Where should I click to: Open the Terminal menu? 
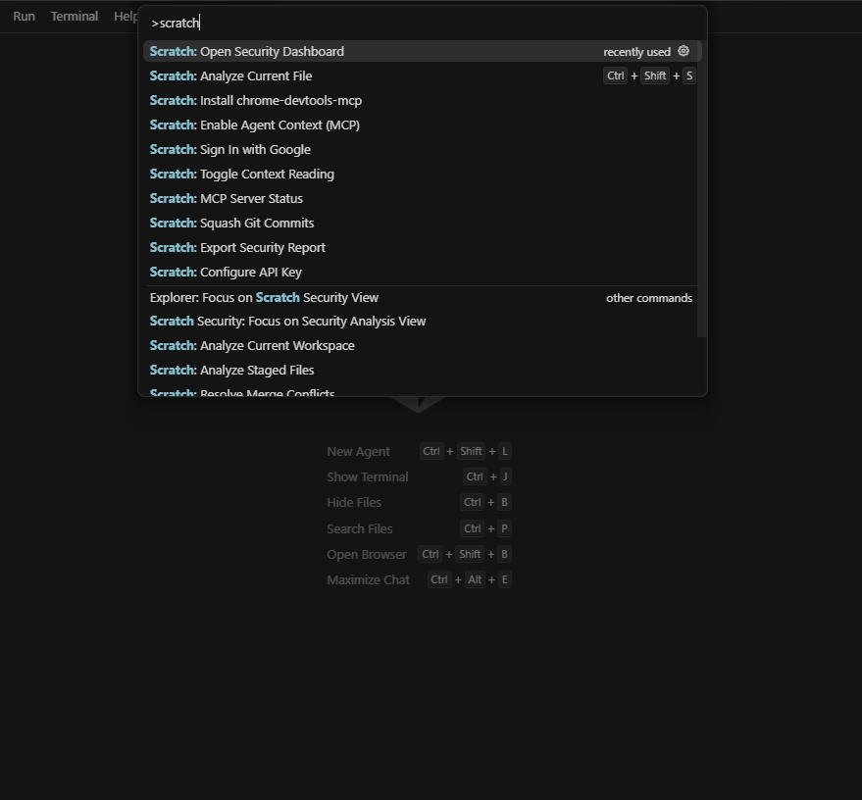click(75, 16)
